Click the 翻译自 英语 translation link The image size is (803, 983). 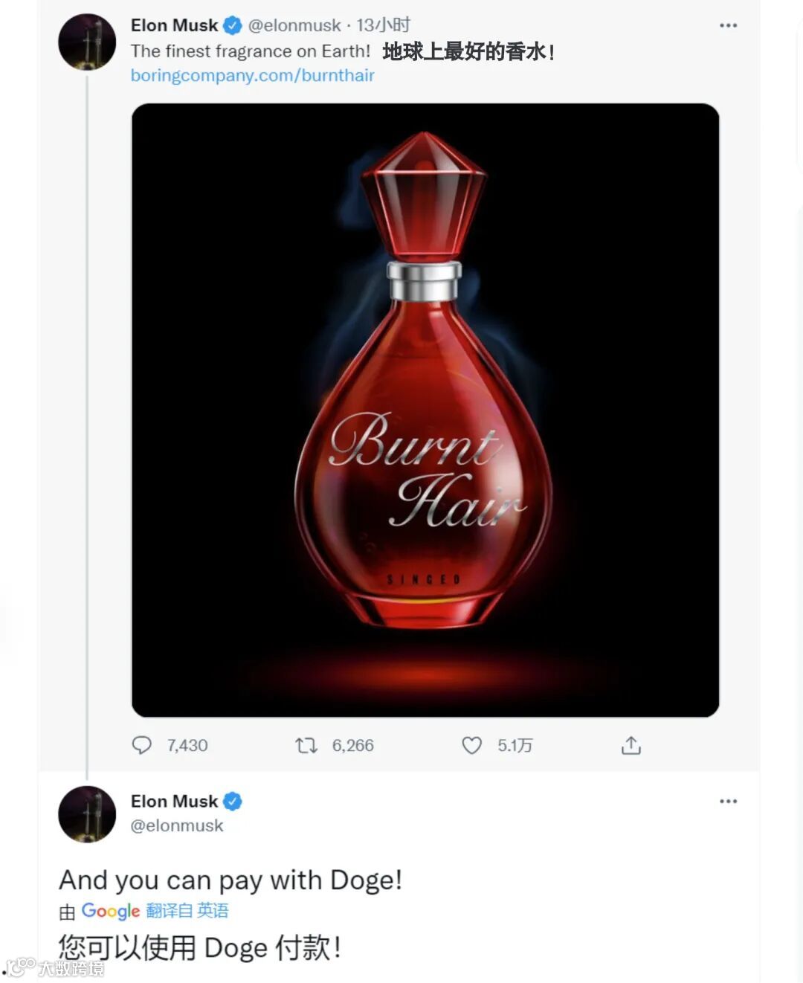coord(187,911)
